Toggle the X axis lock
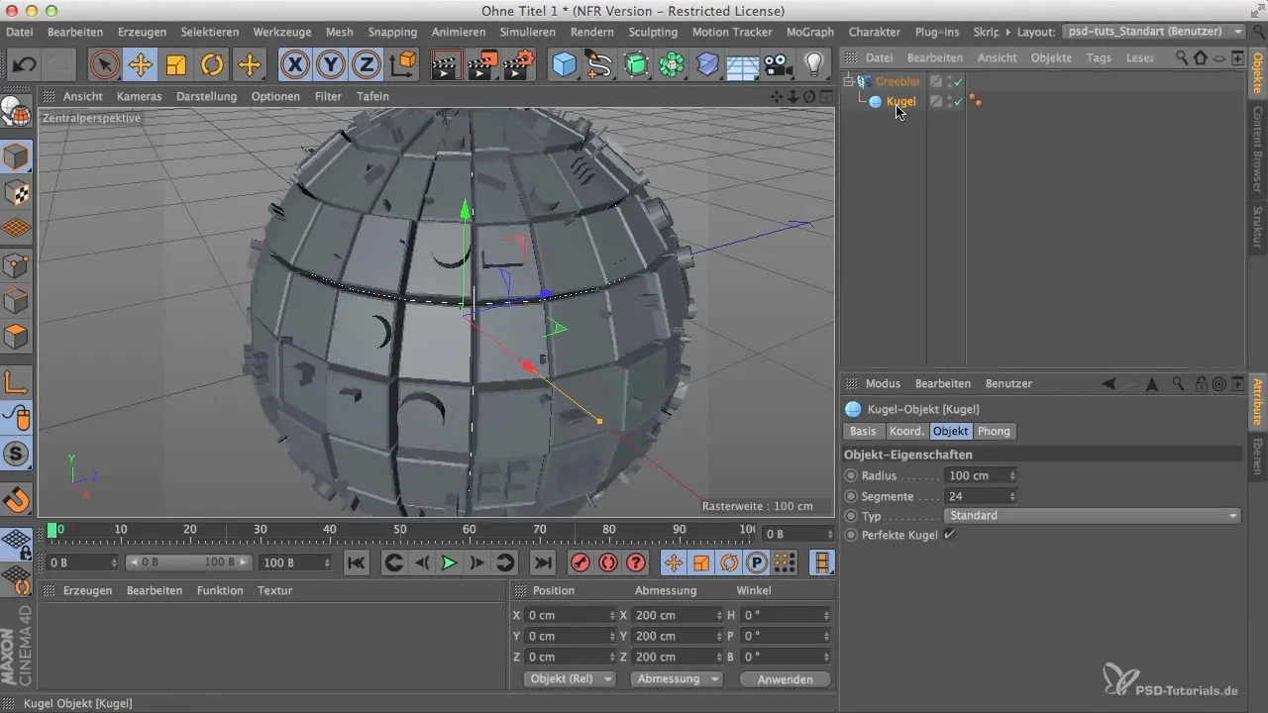 [295, 65]
